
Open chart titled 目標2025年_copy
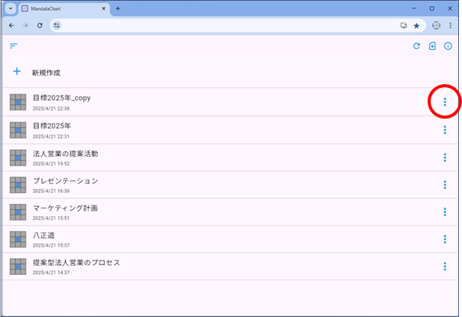click(x=62, y=98)
